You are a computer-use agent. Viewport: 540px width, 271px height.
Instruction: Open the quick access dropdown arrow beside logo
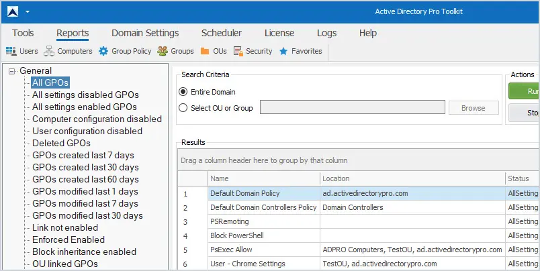pyautogui.click(x=28, y=11)
